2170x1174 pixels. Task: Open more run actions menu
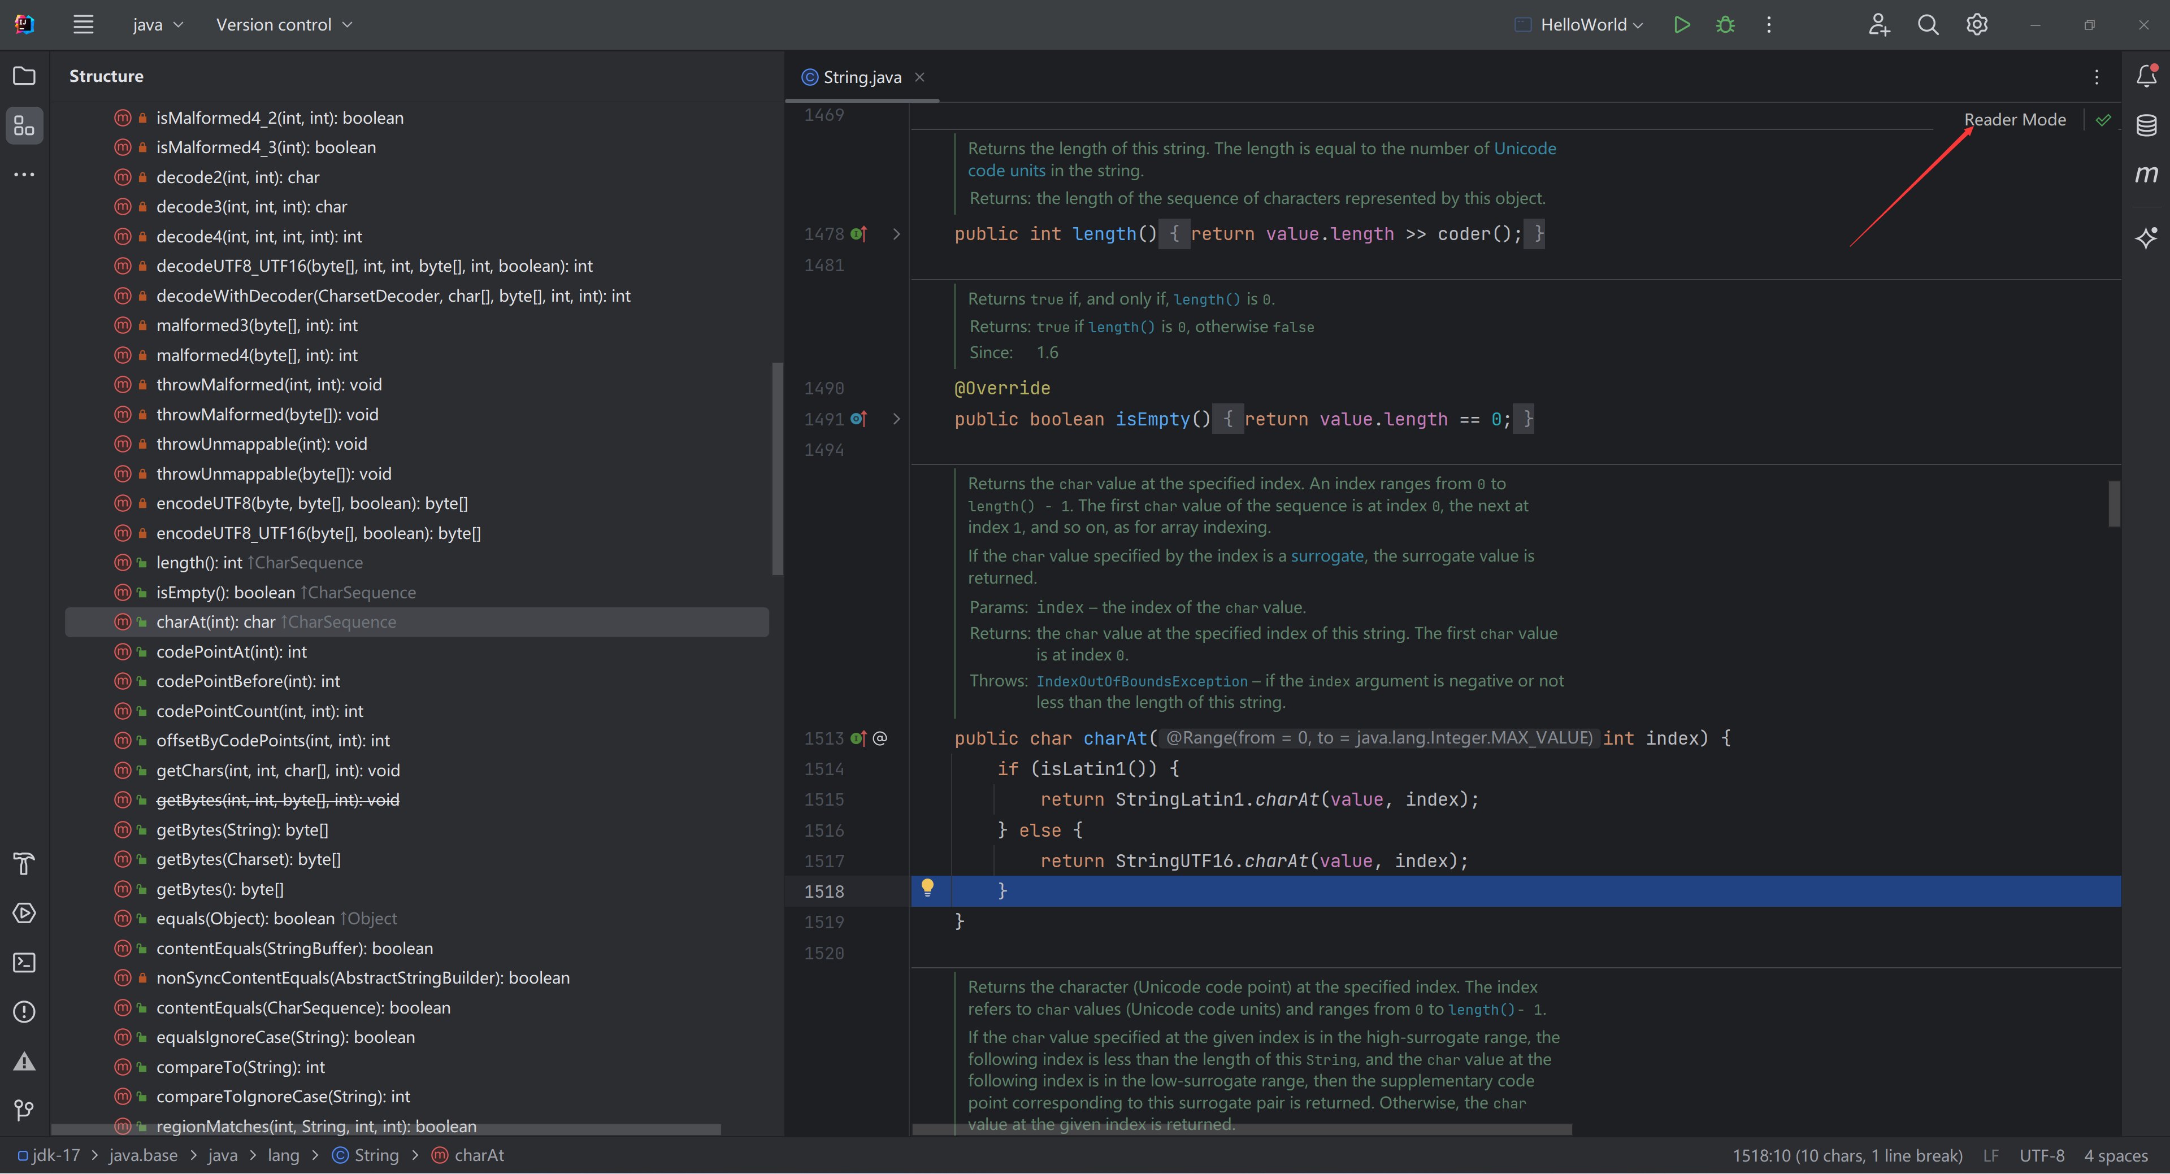(1769, 24)
